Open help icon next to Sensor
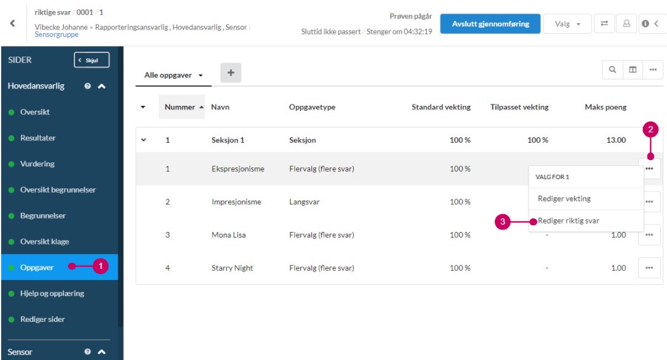The height and width of the screenshot is (360, 667). click(87, 351)
